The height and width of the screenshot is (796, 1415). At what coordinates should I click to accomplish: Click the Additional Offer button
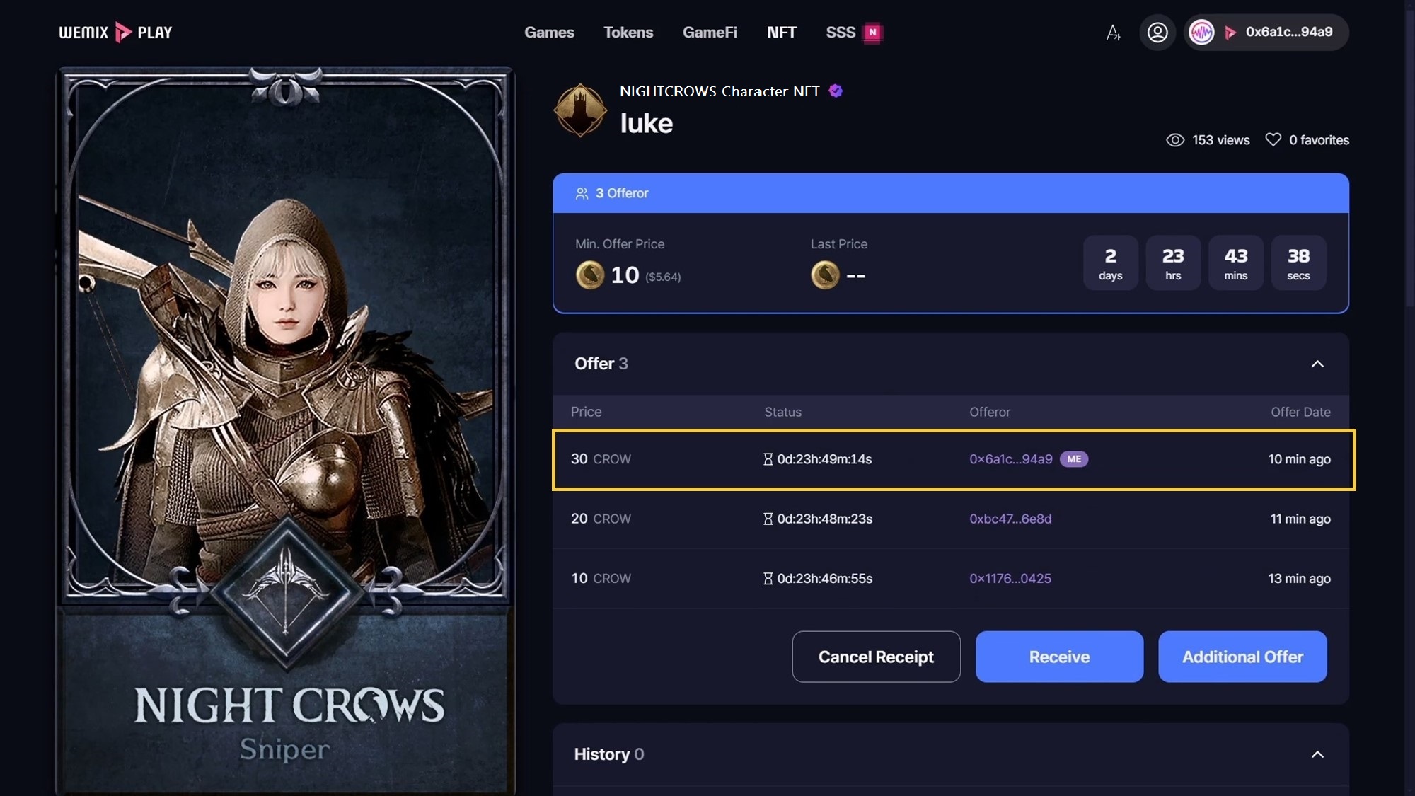point(1242,657)
